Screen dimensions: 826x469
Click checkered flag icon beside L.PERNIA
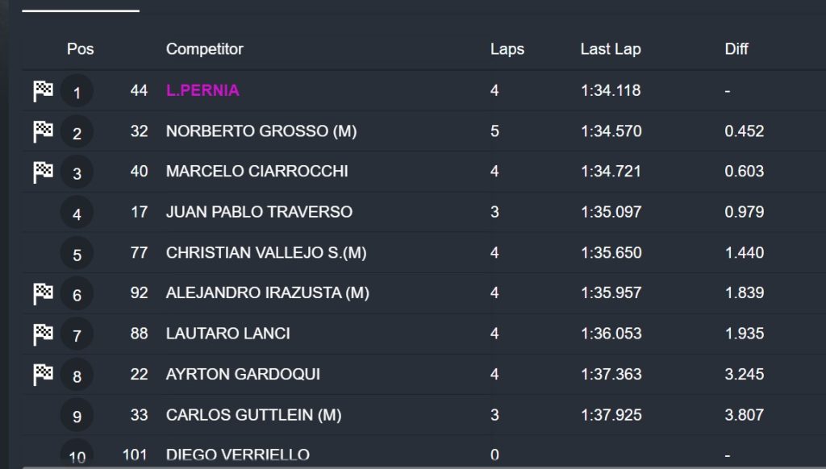43,90
